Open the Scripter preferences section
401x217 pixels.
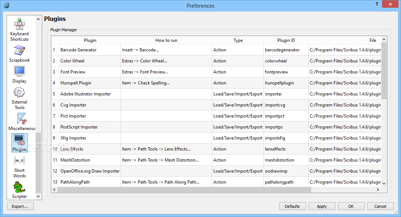coord(19,190)
